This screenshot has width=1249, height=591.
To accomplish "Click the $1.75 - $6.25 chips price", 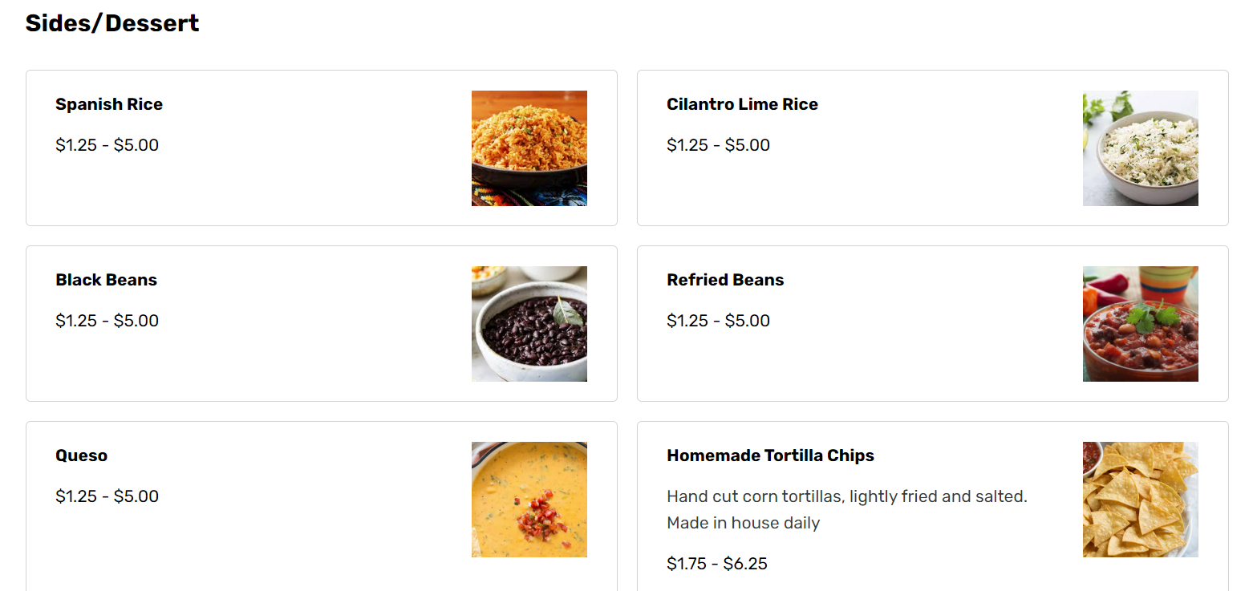I will coord(717,564).
